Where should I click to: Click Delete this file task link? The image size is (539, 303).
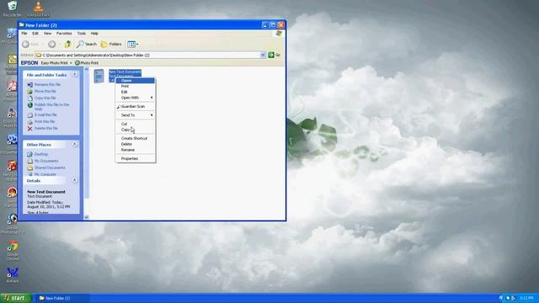coord(46,129)
